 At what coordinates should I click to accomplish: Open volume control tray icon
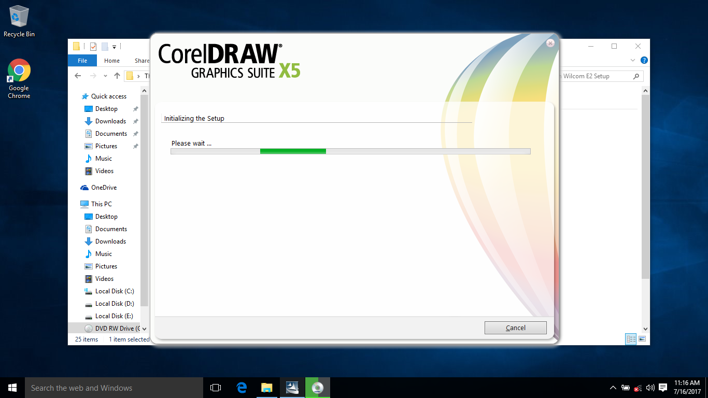[x=650, y=388]
